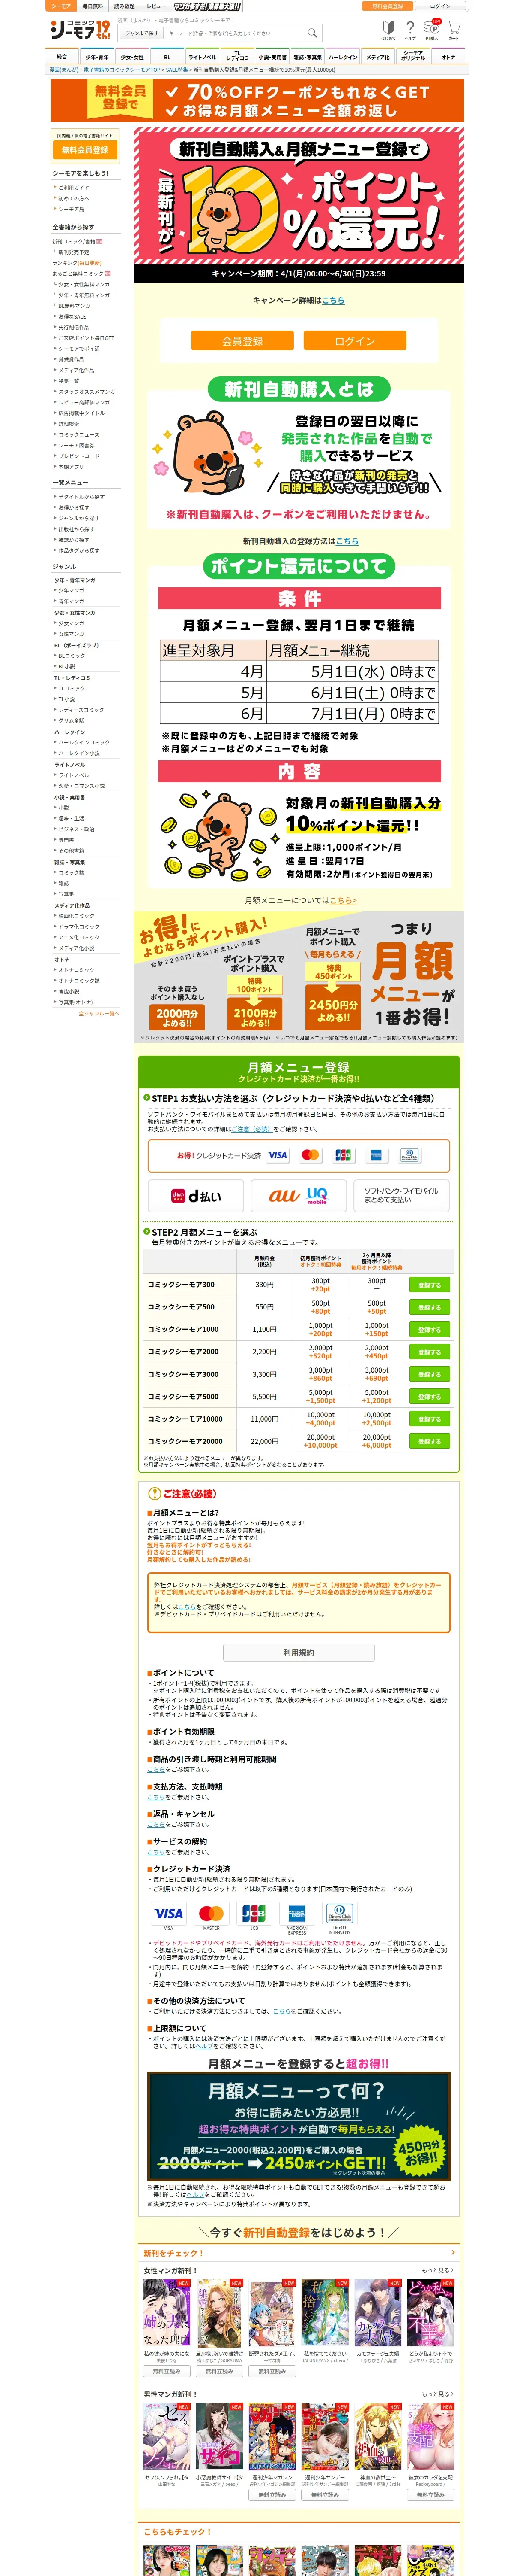Open the 詳細検索 sidebar link
This screenshot has width=514, height=2576.
pos(69,424)
